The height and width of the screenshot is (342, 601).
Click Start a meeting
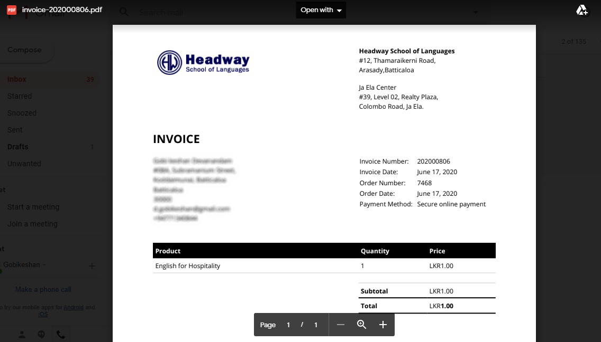pyautogui.click(x=33, y=207)
